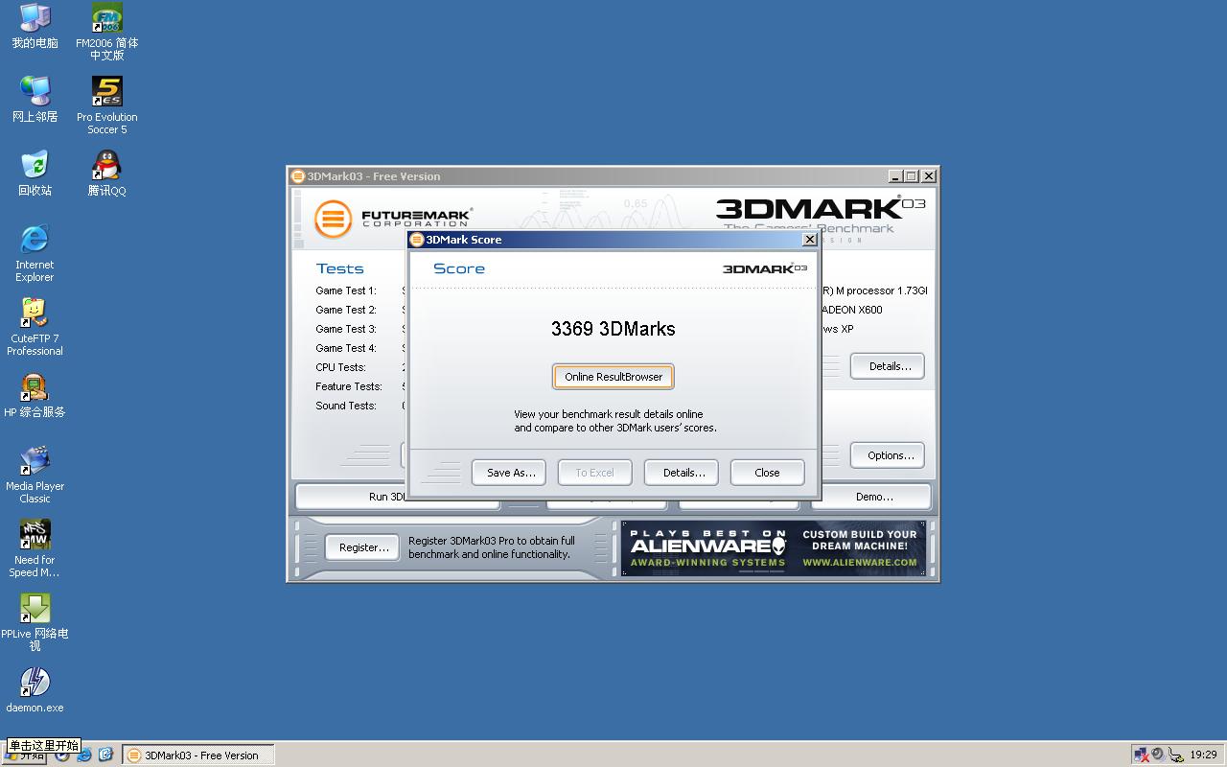
Task: Click the Register... button
Action: coord(363,547)
